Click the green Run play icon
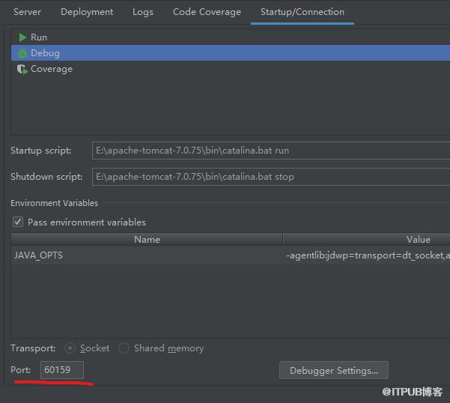 22,37
